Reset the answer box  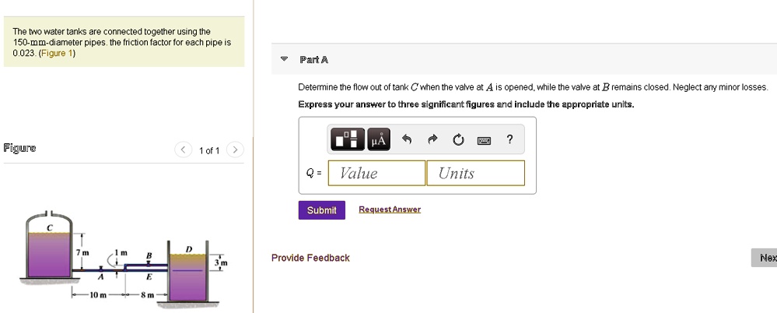tap(458, 140)
